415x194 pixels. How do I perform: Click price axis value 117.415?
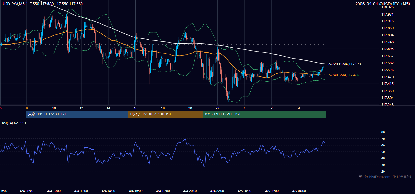point(387,84)
